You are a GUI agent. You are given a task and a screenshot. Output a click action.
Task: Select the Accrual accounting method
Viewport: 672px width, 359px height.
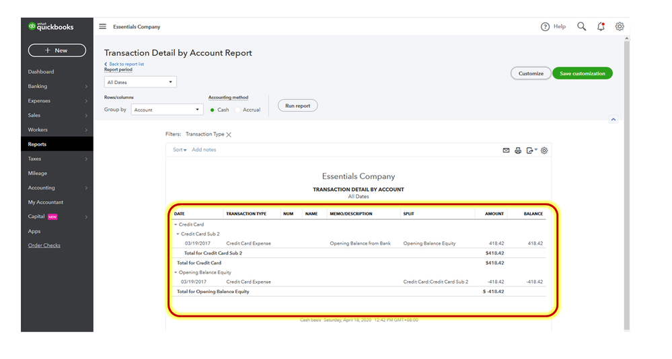(x=237, y=110)
